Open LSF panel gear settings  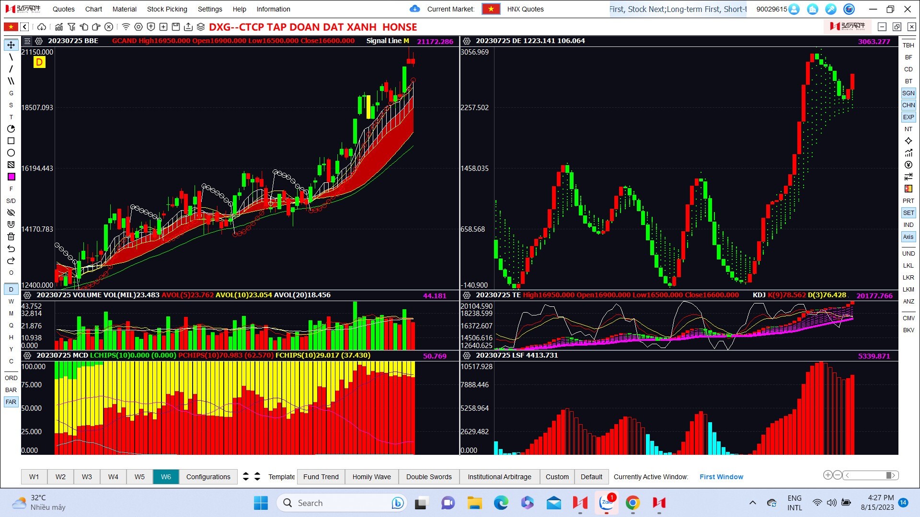coord(467,356)
